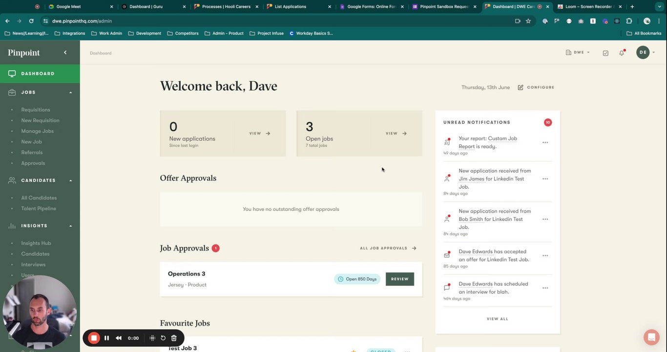The width and height of the screenshot is (667, 352).
Task: Collapse the Jobs sidebar section
Action: (70, 92)
